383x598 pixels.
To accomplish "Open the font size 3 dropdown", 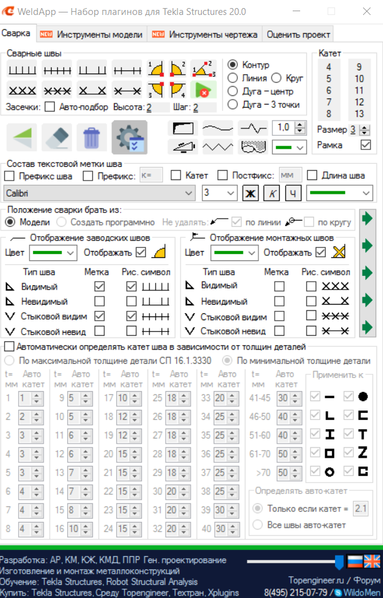I will (219, 193).
